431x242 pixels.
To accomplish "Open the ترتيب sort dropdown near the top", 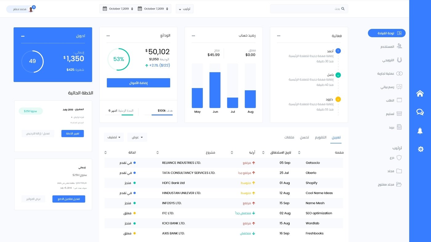I will [184, 9].
